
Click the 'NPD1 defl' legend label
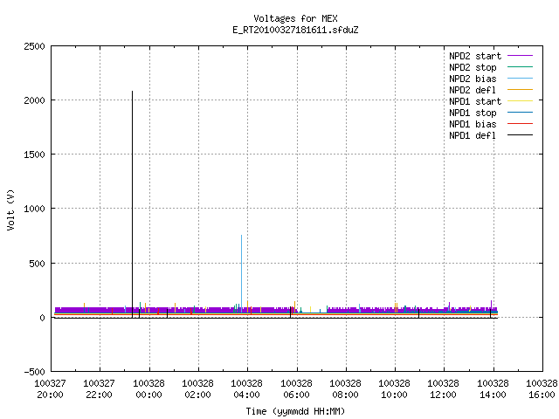[473, 136]
